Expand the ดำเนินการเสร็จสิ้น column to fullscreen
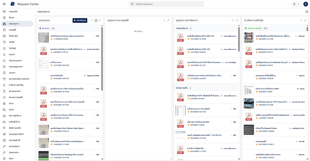This screenshot has width=310, height=161. 305,21
